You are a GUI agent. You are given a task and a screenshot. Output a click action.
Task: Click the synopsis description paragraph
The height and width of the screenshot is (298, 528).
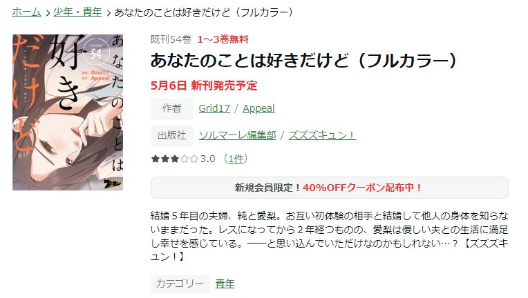click(x=330, y=237)
